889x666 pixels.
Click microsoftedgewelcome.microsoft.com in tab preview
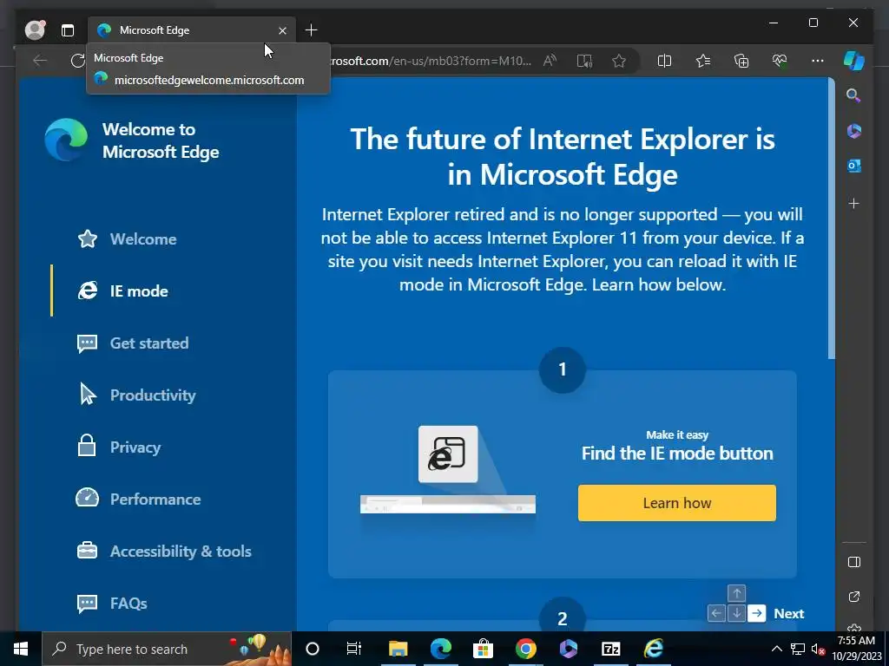coord(209,80)
